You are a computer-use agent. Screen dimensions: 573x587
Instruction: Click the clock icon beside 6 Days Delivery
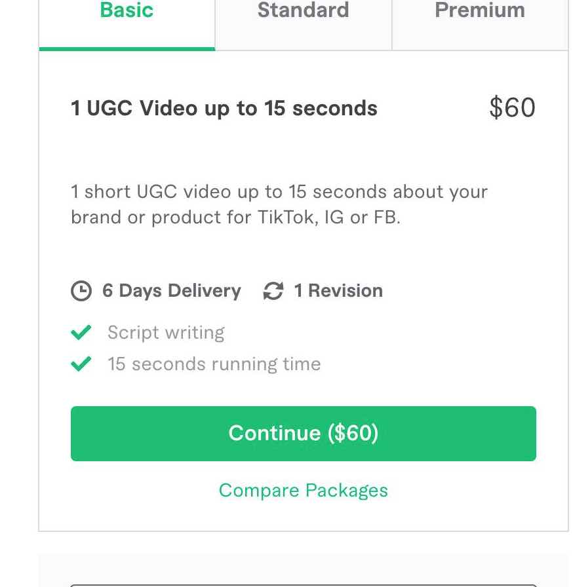point(81,291)
